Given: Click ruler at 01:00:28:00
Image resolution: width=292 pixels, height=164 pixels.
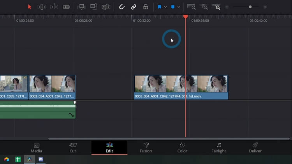Looking at the screenshot, I should [83, 21].
